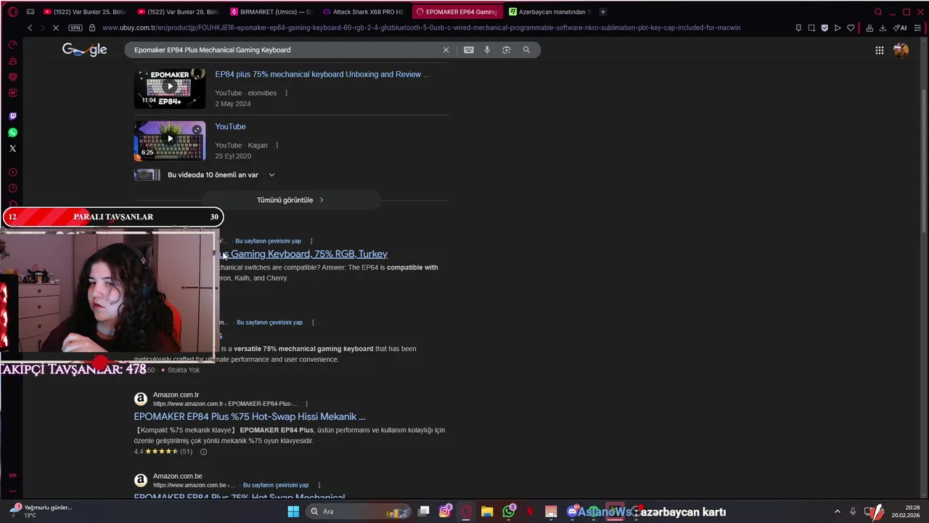Click the heart bookmark icon in toolbar
Image resolution: width=929 pixels, height=523 pixels.
coord(851,28)
